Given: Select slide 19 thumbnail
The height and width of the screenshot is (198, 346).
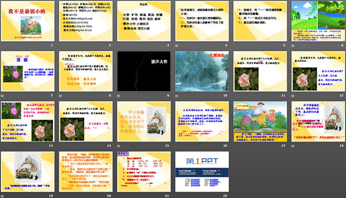Looking at the screenshot, I should (x=28, y=171).
